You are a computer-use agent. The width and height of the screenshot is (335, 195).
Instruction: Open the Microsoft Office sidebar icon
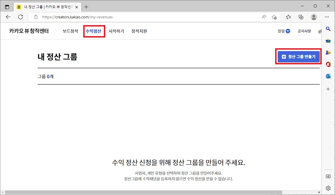[328, 64]
